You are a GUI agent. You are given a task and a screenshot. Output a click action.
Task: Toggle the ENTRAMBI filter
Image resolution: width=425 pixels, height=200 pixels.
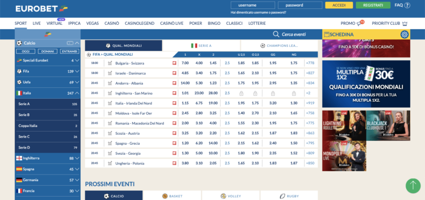click(69, 51)
